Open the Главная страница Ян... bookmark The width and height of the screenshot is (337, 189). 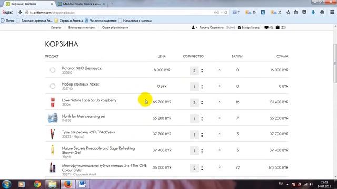pyautogui.click(x=35, y=20)
